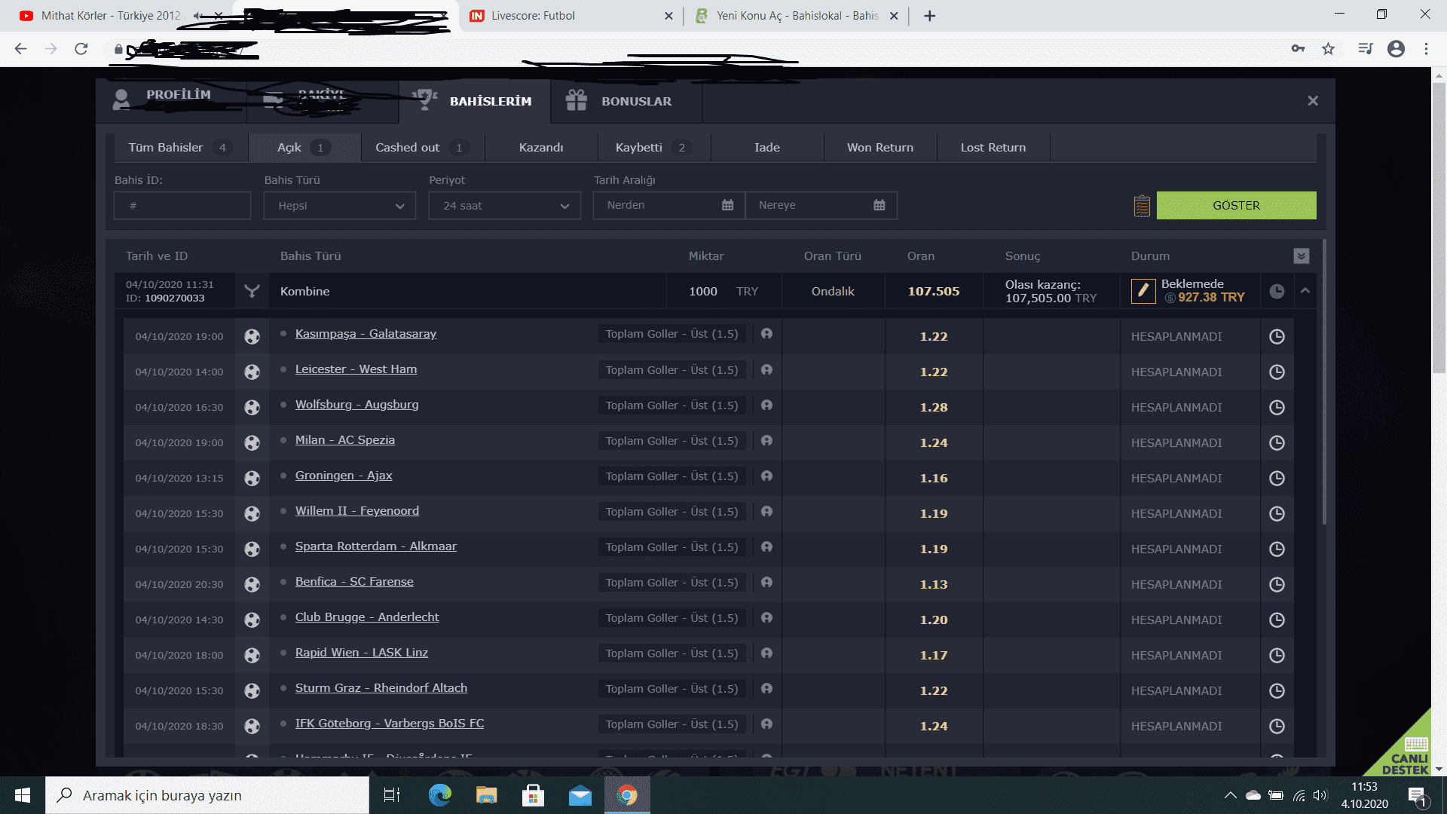Image resolution: width=1447 pixels, height=814 pixels.
Task: Open Sparta Rotterdam - Alkmaar match link
Action: tap(375, 546)
